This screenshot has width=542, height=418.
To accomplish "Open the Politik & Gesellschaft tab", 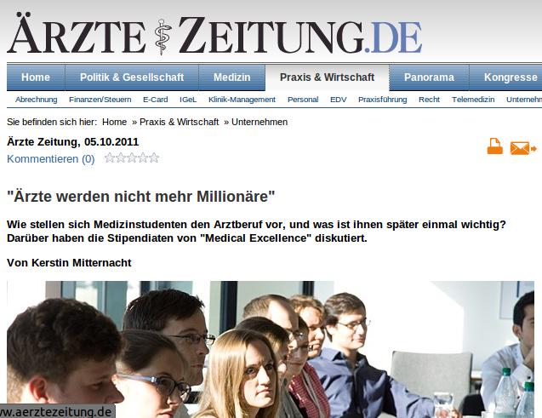I will (132, 77).
